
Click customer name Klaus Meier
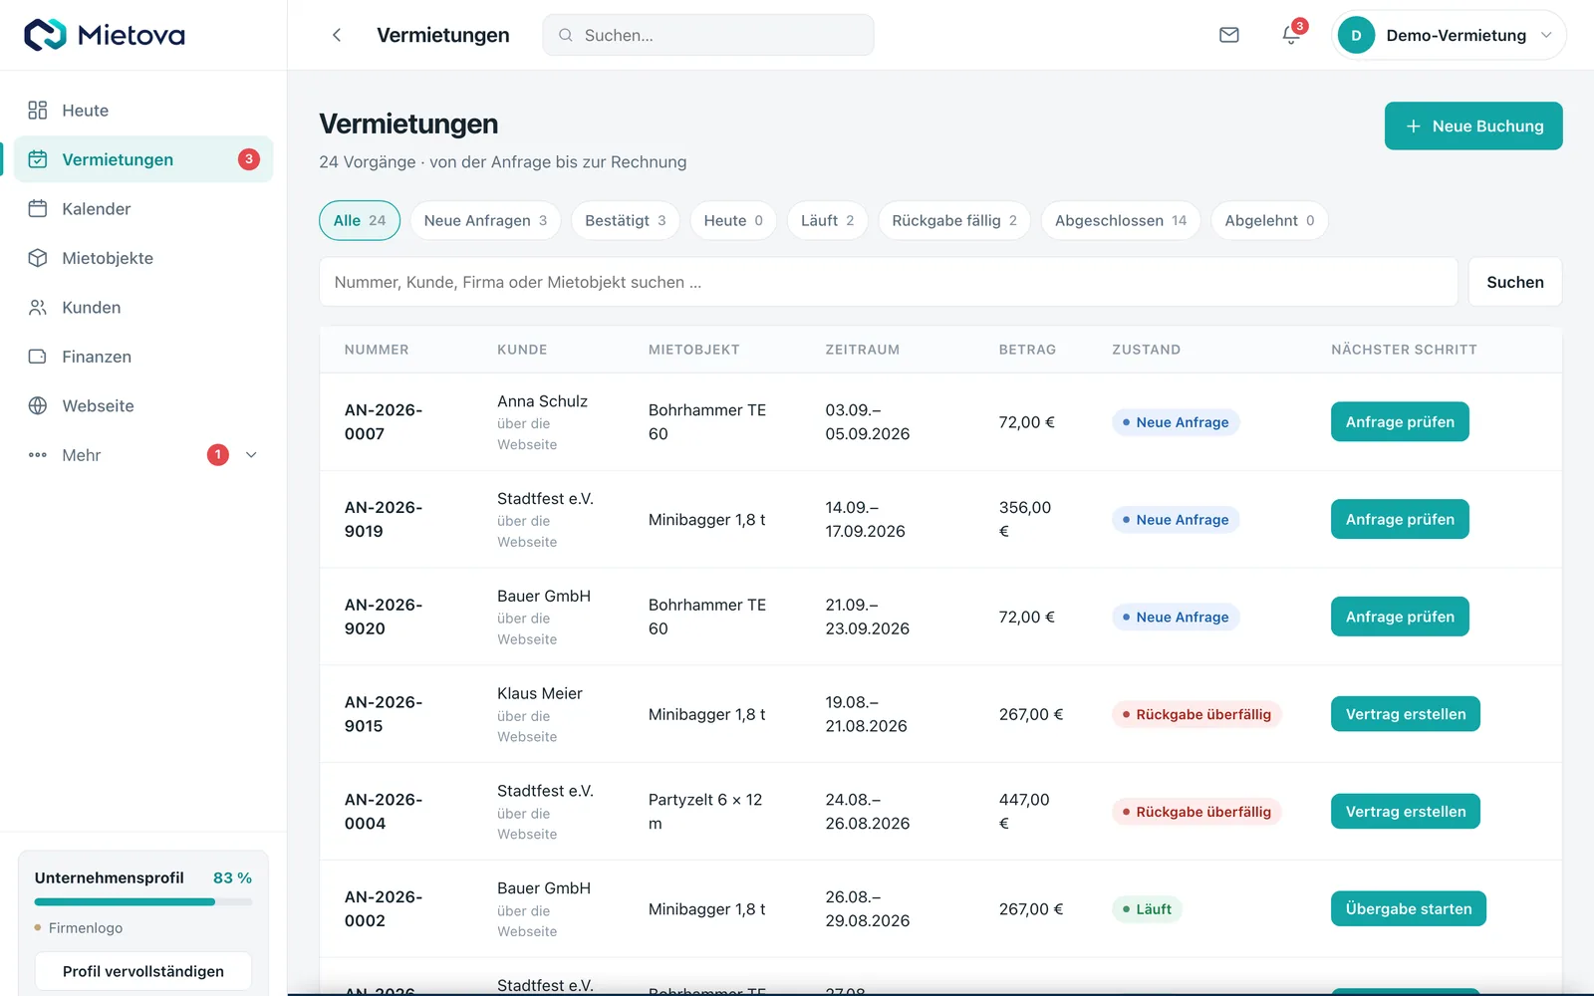pyautogui.click(x=540, y=694)
